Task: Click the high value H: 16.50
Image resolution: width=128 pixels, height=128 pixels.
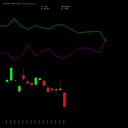Action: click(66, 7)
